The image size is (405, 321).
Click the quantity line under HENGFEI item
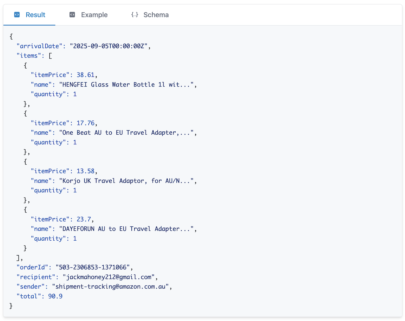(x=54, y=94)
